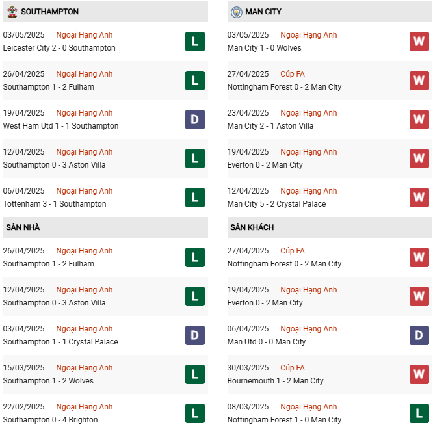The width and height of the screenshot is (433, 429).
Task: Click the W badge for Bournemouth 1-2 Man City
Action: coord(419,374)
